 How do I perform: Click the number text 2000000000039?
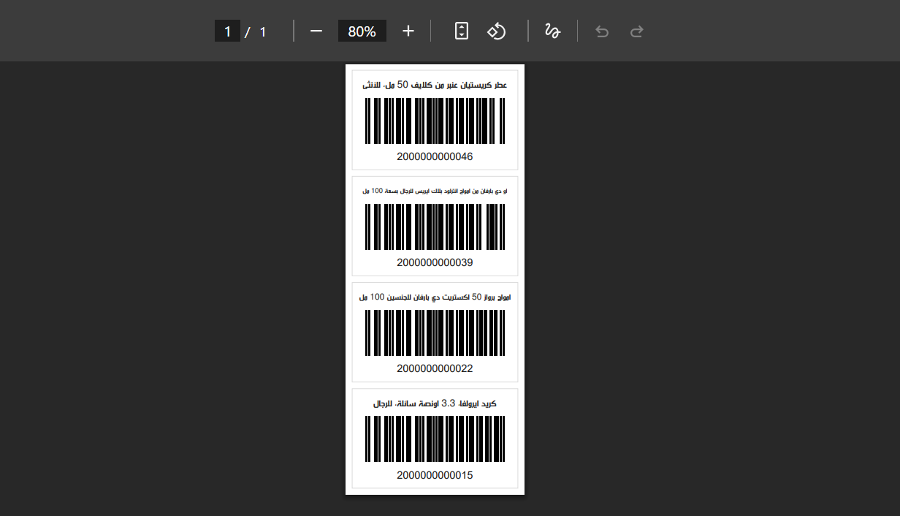tap(435, 262)
